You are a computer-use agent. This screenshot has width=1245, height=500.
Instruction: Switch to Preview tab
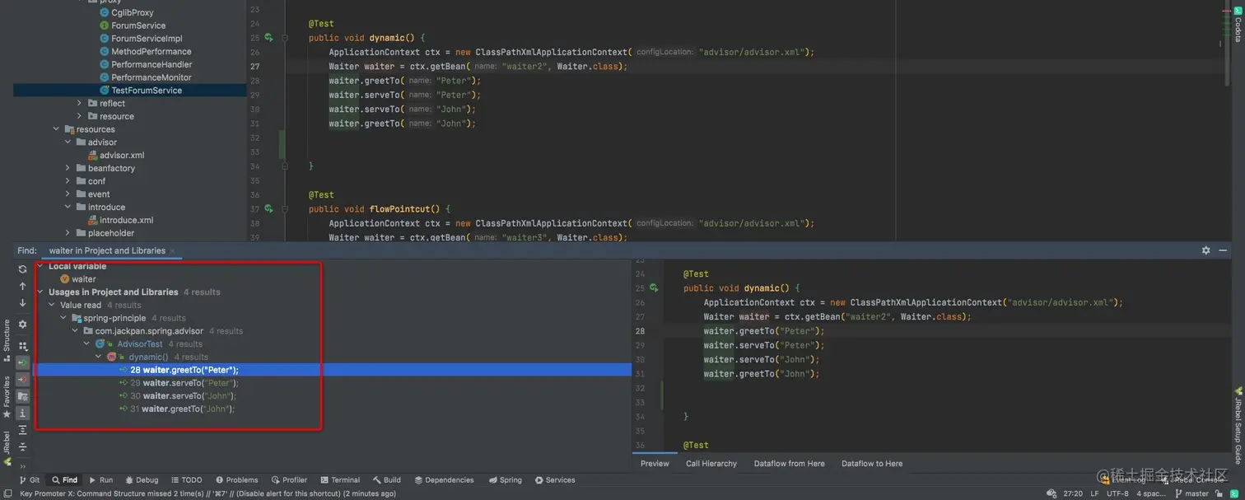point(655,464)
